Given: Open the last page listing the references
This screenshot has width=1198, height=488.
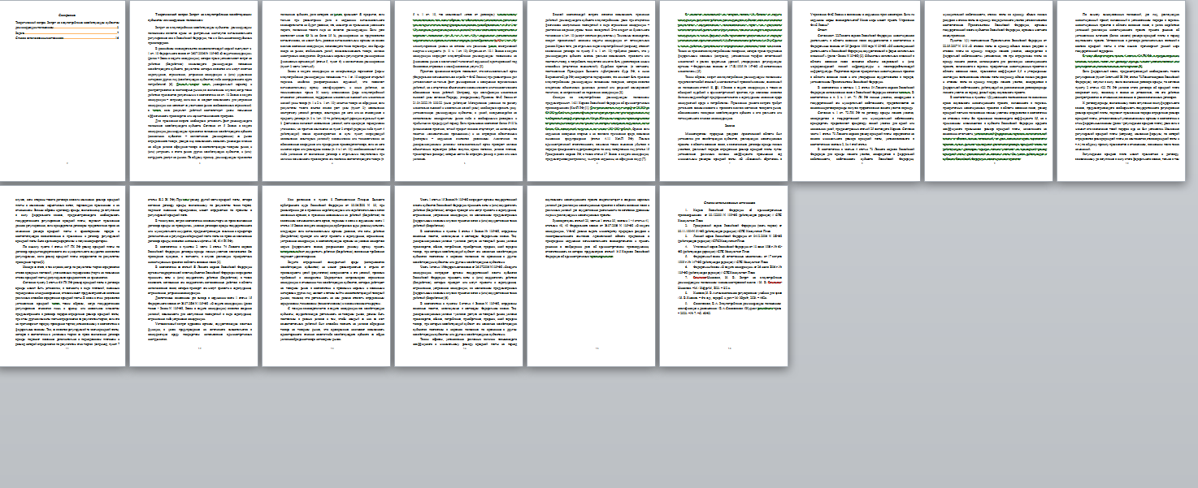Looking at the screenshot, I should tap(723, 276).
